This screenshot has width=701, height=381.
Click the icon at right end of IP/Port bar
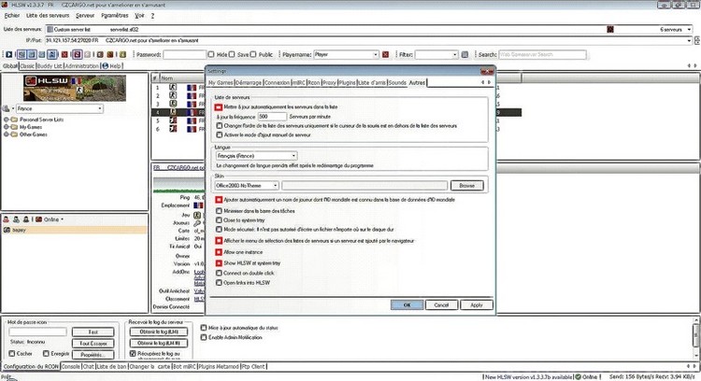[696, 41]
